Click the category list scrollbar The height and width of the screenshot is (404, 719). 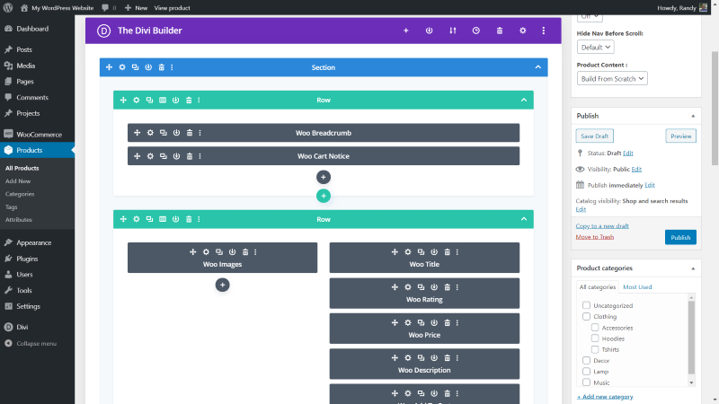[x=691, y=339]
